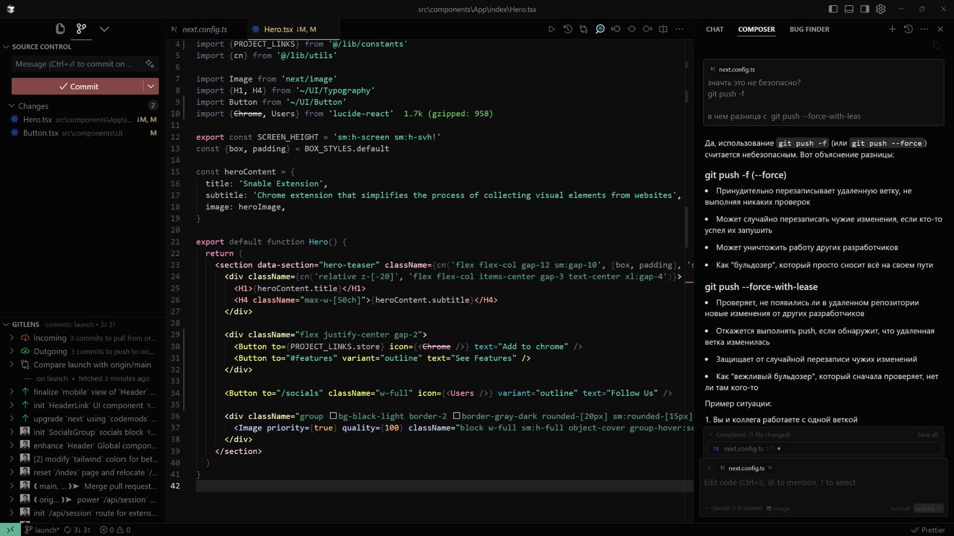
Task: Toggle the secondary side bar layout icon
Action: (x=865, y=9)
